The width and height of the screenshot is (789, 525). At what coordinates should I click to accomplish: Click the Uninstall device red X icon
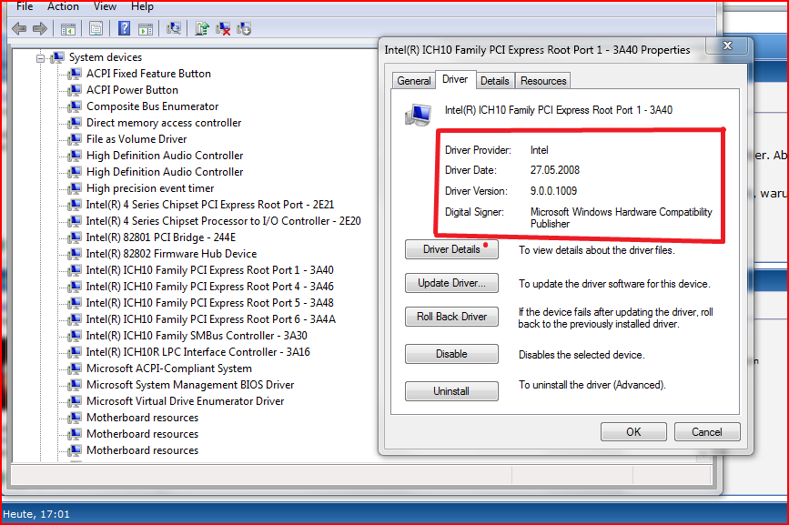point(223,29)
